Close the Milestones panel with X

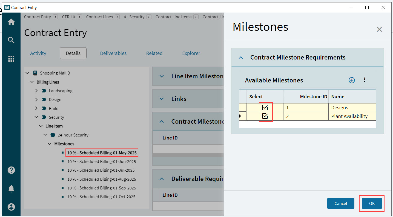[x=379, y=29]
